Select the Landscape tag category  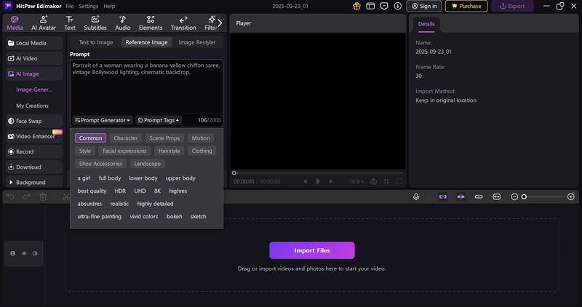point(148,164)
